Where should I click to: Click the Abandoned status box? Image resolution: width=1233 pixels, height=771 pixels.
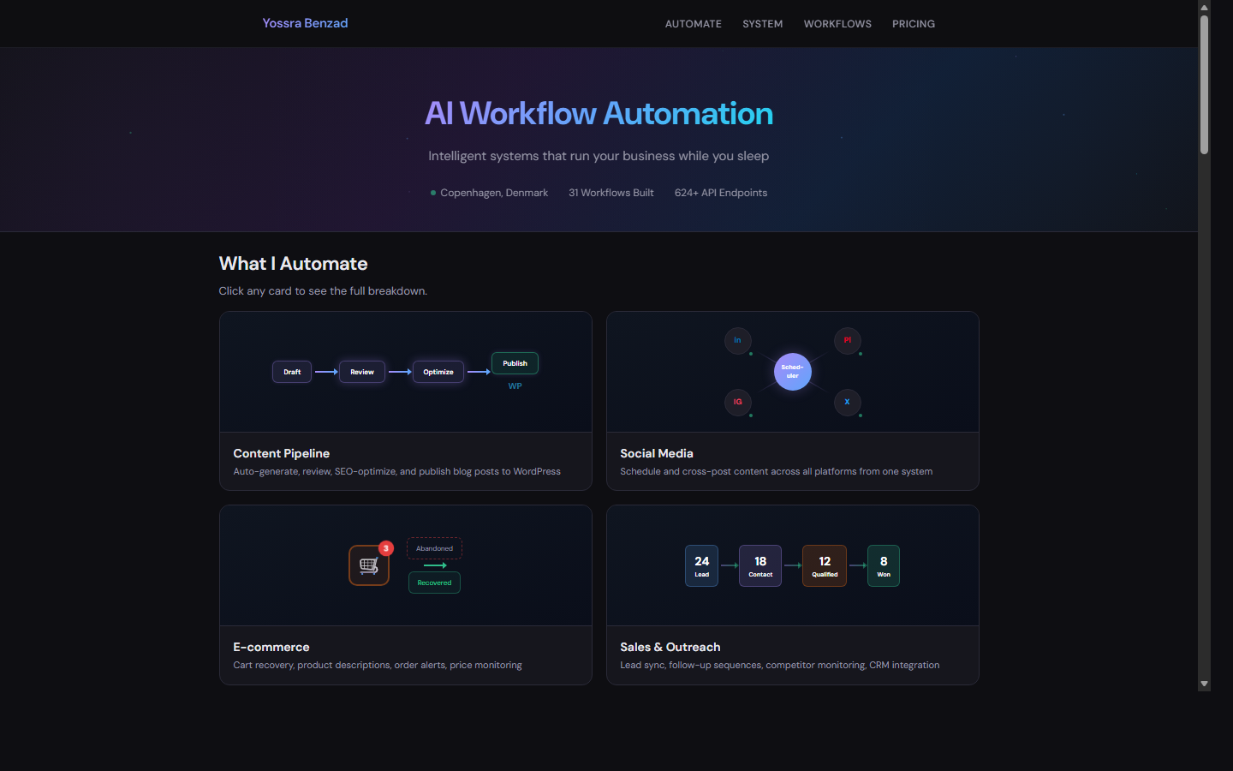tap(434, 548)
